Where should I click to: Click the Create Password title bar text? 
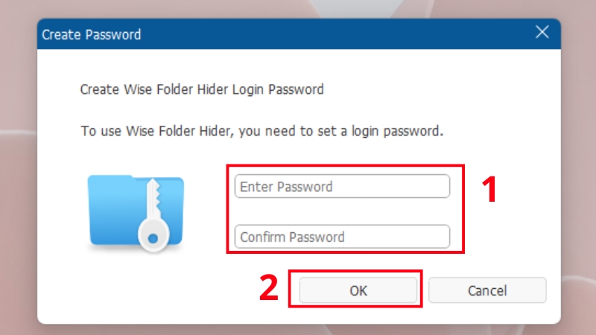click(x=91, y=34)
